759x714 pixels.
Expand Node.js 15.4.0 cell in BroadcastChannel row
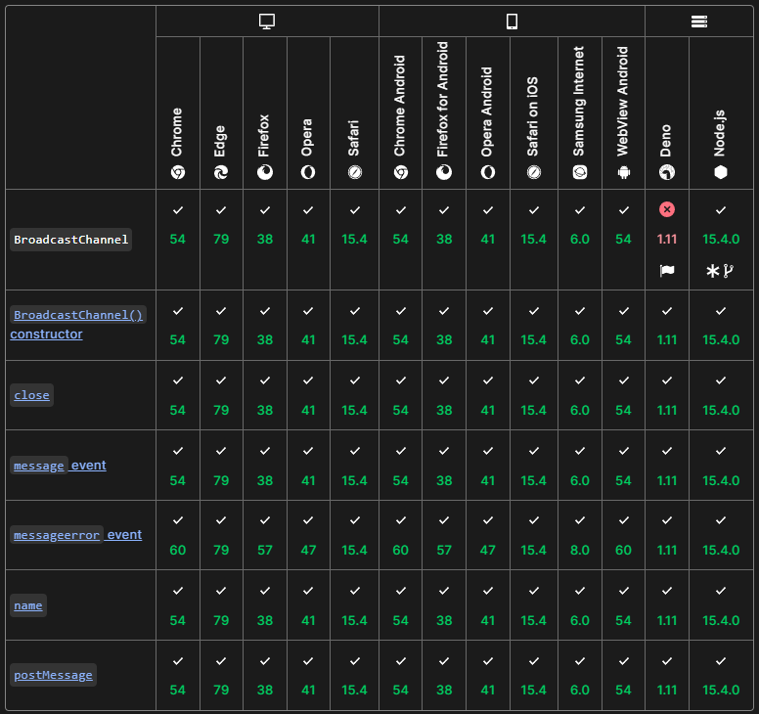721,240
